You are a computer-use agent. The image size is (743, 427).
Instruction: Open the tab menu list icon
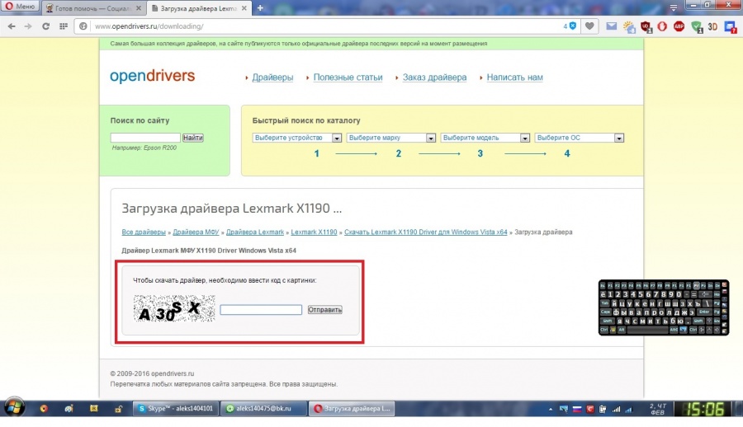pyautogui.click(x=674, y=7)
